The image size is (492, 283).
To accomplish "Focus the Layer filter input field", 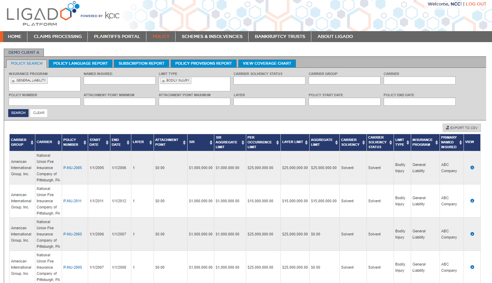I will (x=269, y=102).
